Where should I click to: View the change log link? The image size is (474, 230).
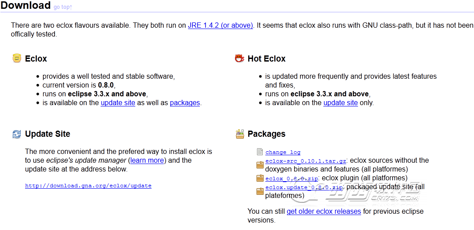283,153
